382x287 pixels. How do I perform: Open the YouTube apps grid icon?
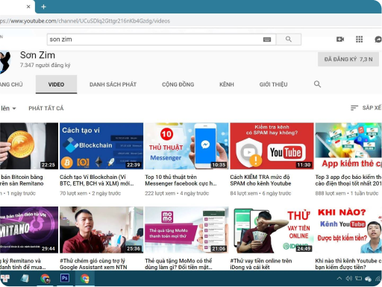[359, 39]
